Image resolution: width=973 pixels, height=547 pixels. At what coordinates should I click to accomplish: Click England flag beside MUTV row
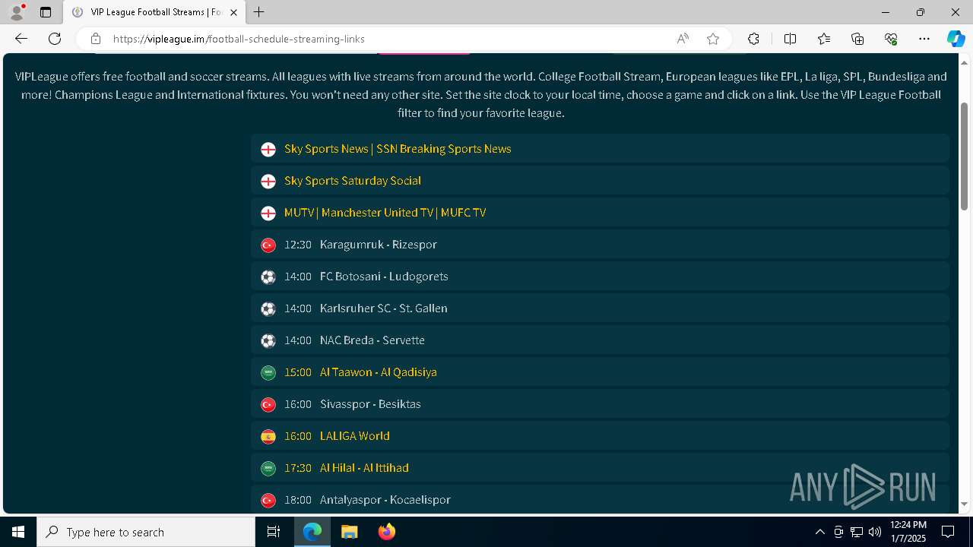(x=268, y=213)
